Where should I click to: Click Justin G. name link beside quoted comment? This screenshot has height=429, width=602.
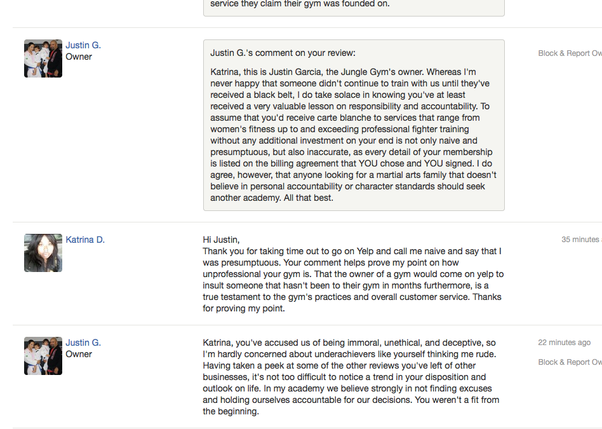[x=83, y=45]
